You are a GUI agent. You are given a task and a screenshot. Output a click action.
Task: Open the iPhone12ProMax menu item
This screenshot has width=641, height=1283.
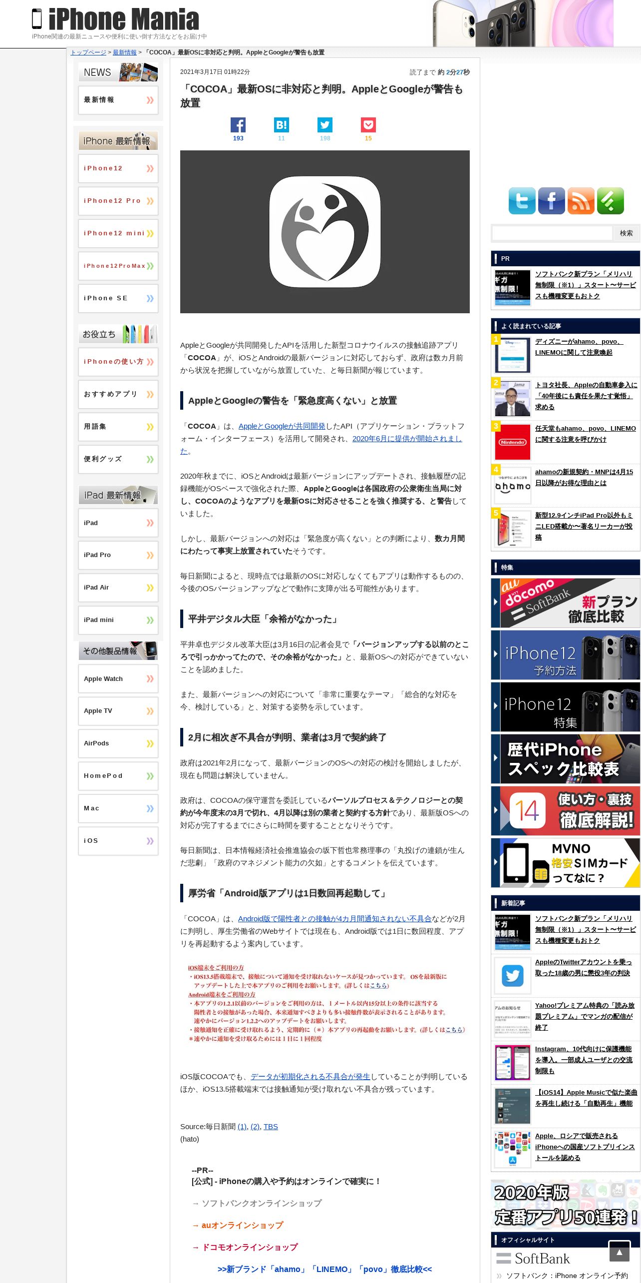118,266
